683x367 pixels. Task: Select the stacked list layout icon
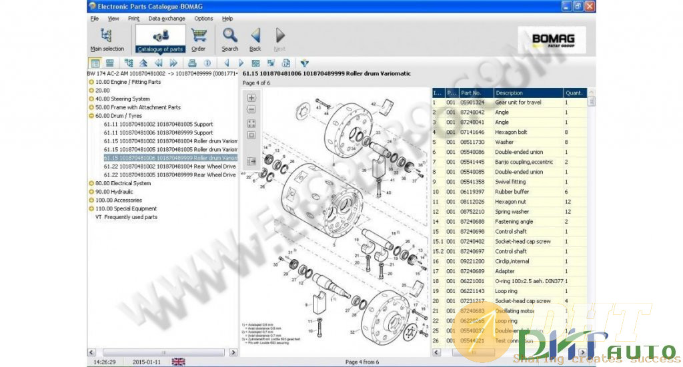pyautogui.click(x=110, y=63)
